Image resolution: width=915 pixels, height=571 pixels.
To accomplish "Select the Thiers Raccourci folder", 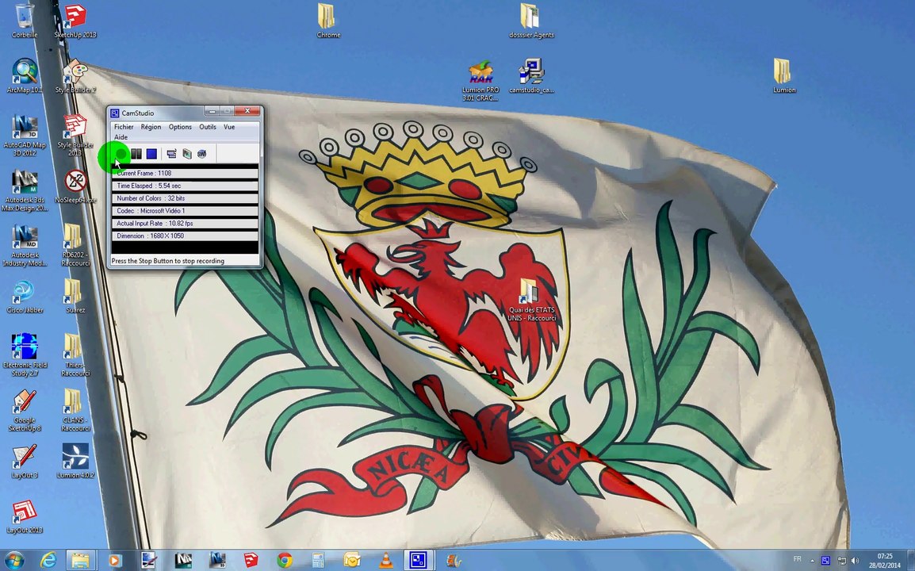I will tap(75, 355).
